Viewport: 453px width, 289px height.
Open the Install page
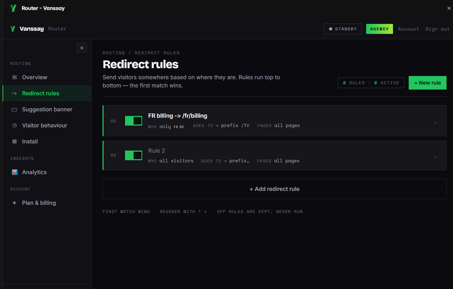pyautogui.click(x=47, y=141)
